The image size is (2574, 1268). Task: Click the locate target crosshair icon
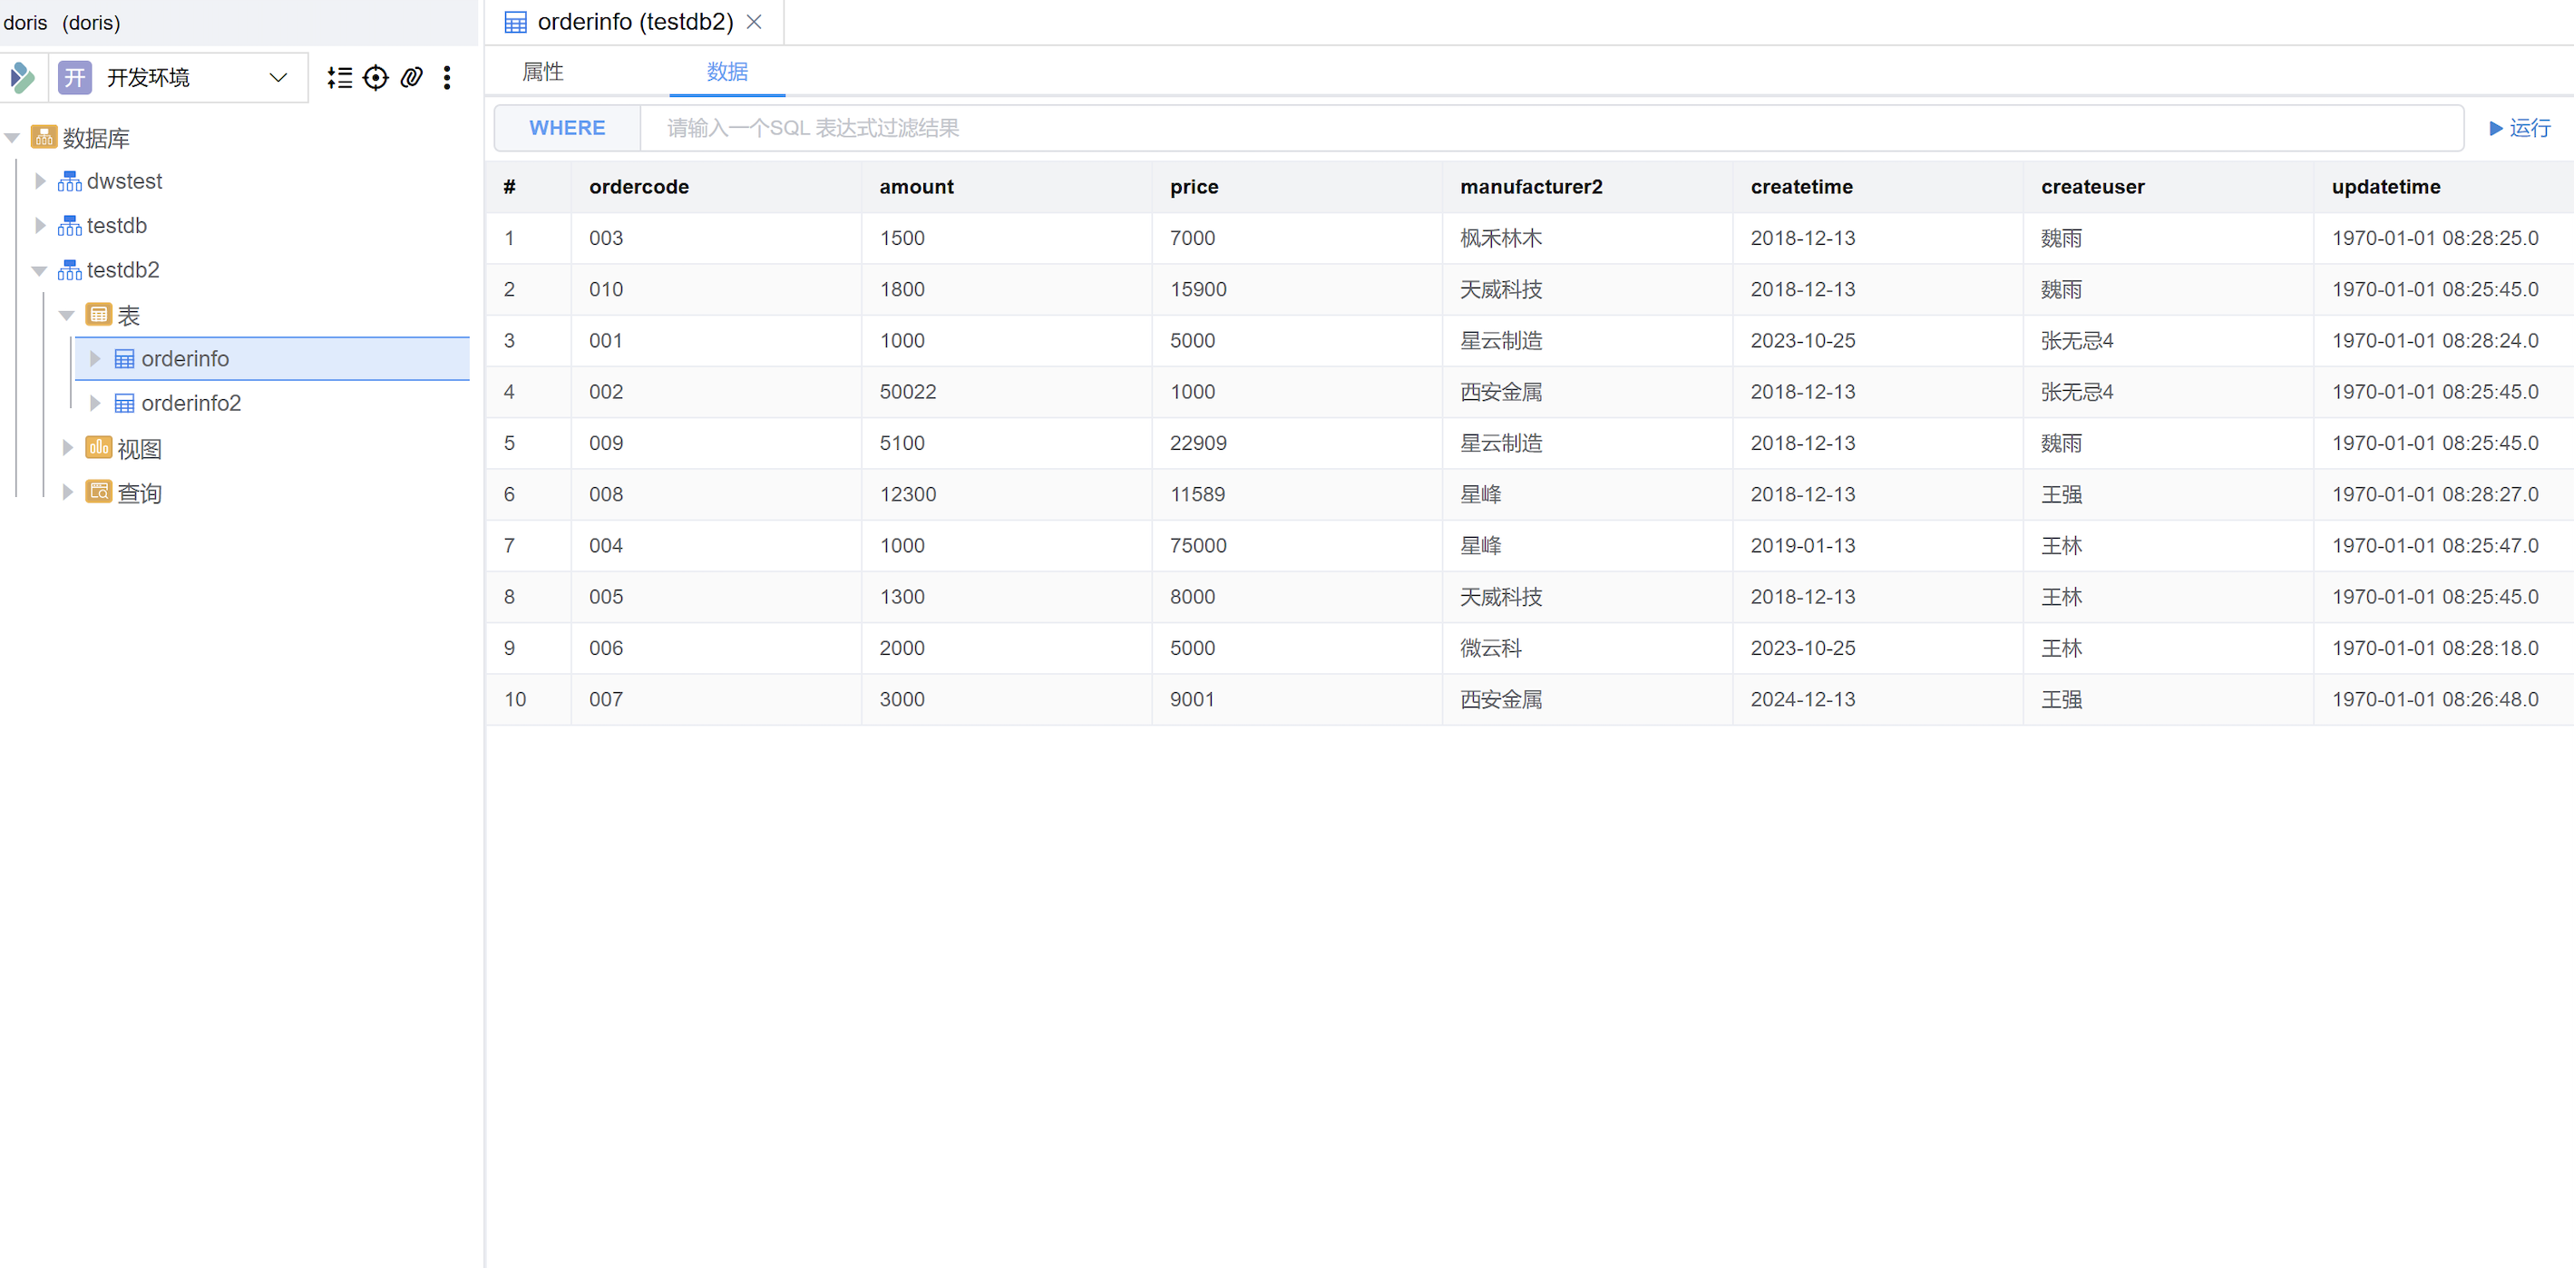[375, 78]
